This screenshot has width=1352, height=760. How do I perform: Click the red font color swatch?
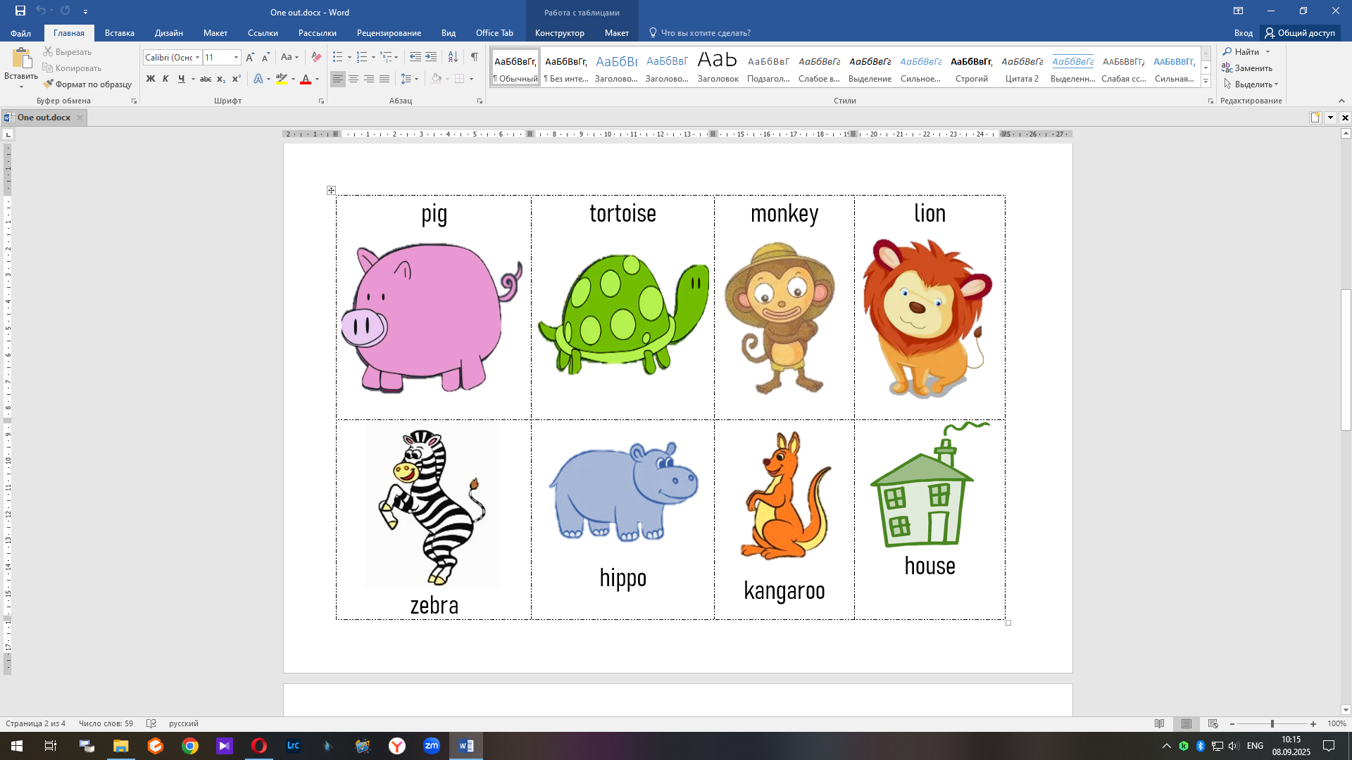(x=306, y=80)
